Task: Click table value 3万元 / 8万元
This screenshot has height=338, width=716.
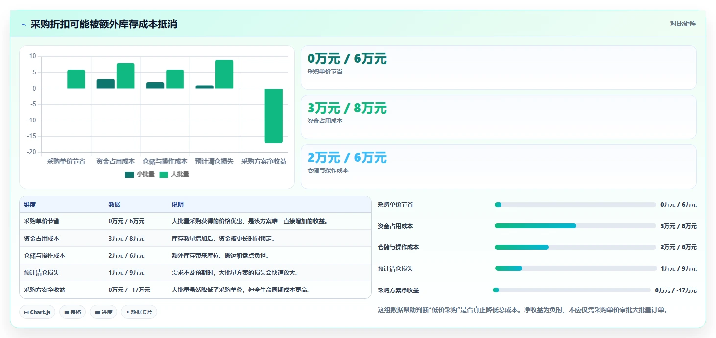Action: pos(126,239)
